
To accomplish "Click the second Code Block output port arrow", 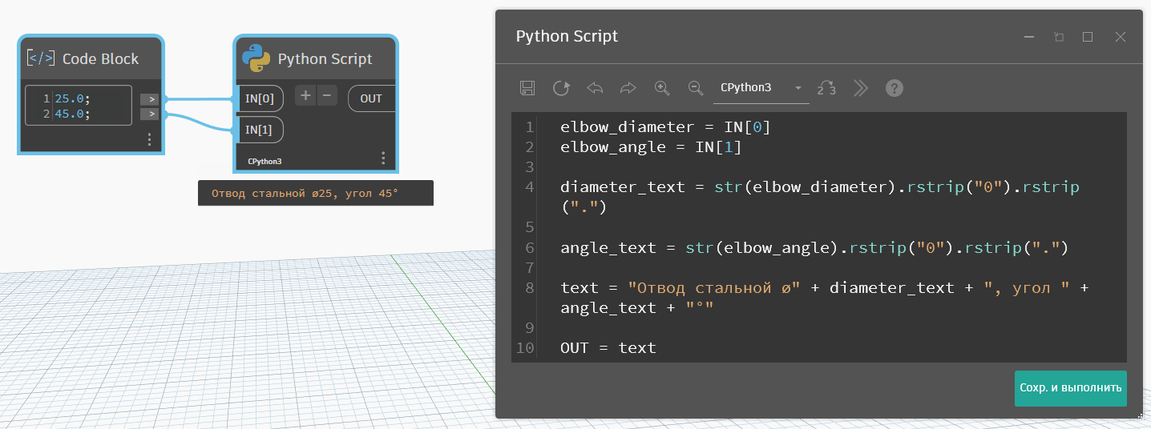I will click(x=149, y=114).
